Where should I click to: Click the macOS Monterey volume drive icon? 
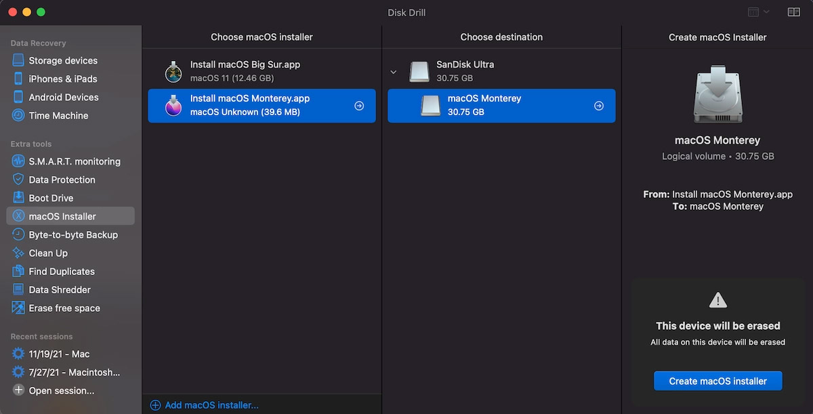point(431,105)
